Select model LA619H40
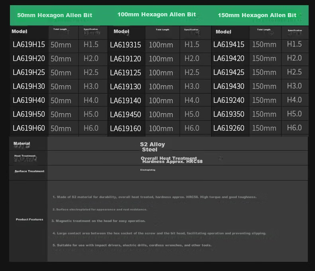Image resolution: width=315 pixels, height=271 pixels. [x=29, y=100]
